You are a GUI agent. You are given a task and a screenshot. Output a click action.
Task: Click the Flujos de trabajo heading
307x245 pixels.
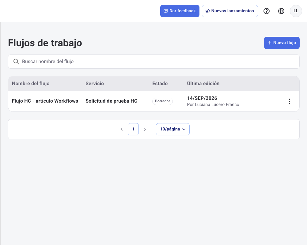click(45, 43)
